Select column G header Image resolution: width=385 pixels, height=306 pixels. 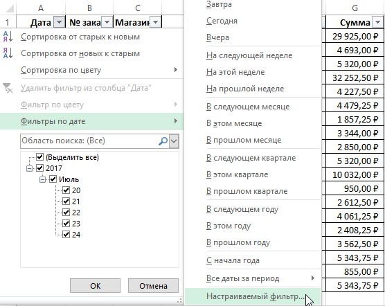tap(355, 8)
